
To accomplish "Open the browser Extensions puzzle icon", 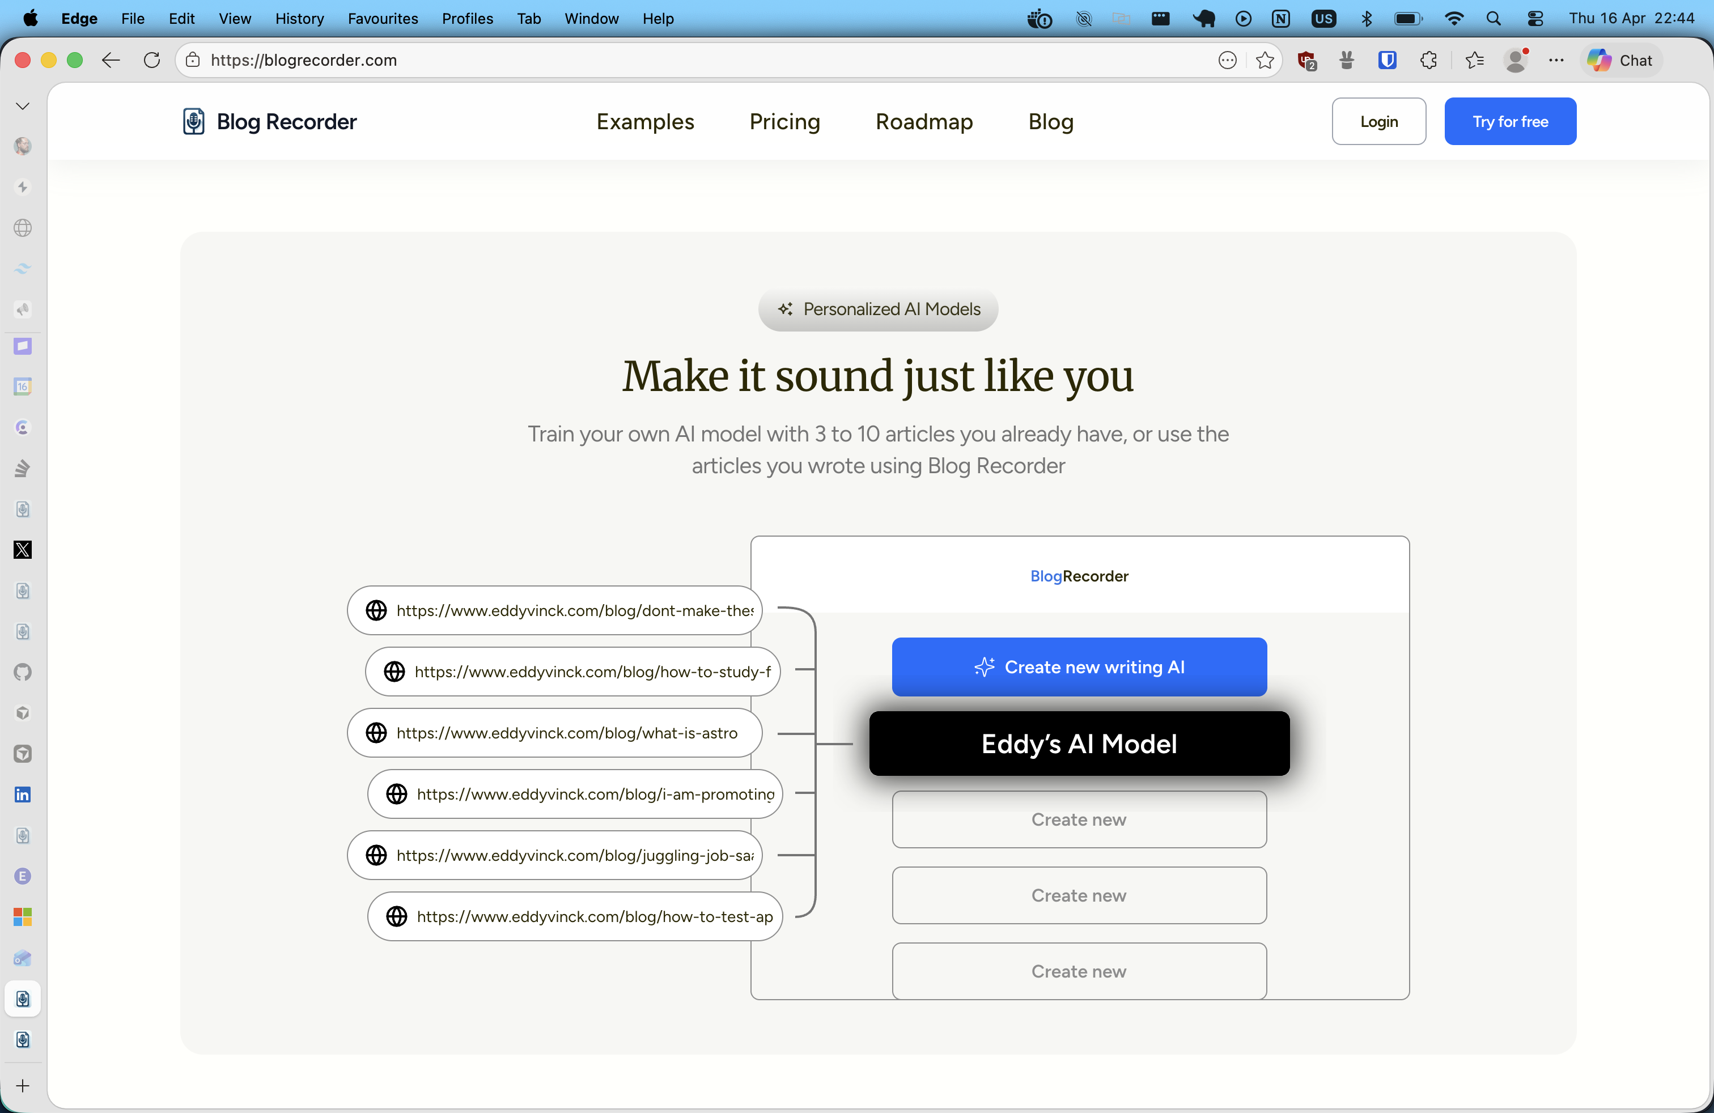I will click(1429, 61).
